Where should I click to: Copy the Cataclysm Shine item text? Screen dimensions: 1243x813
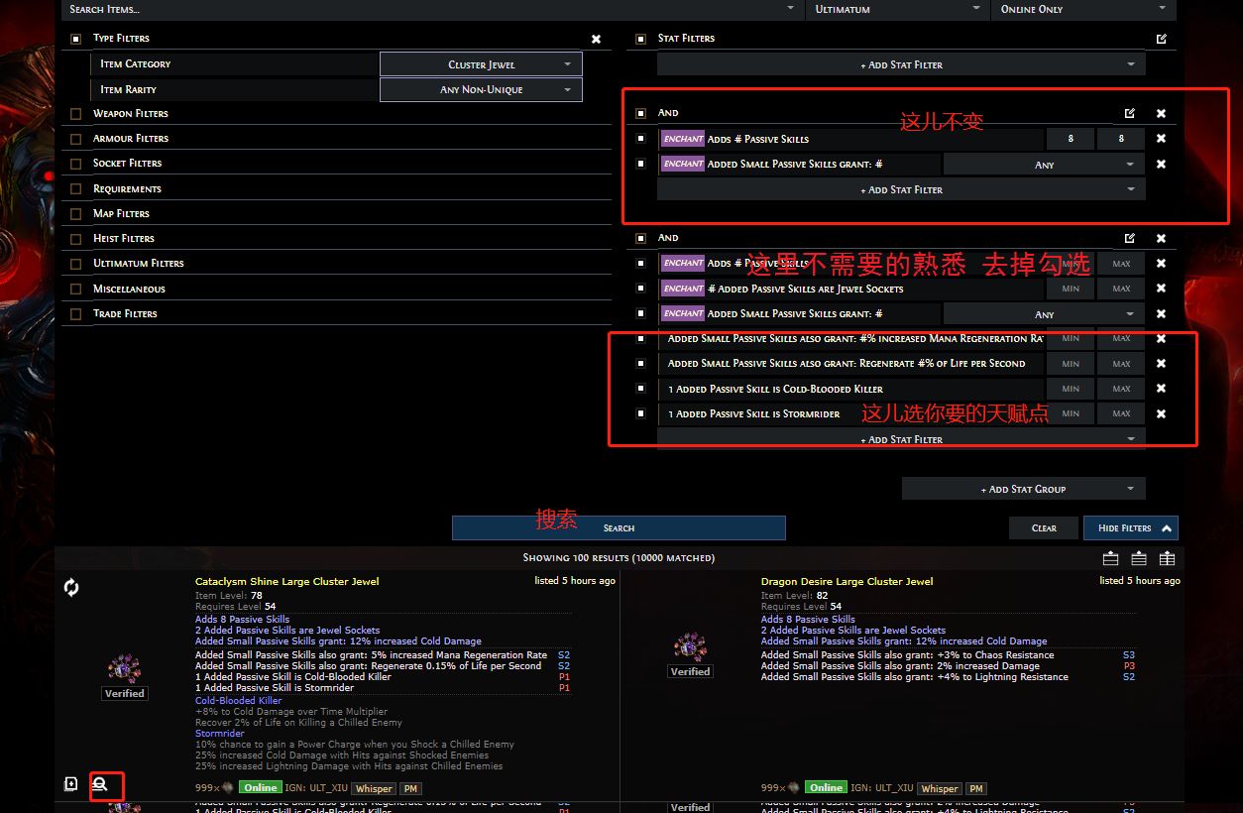[71, 783]
